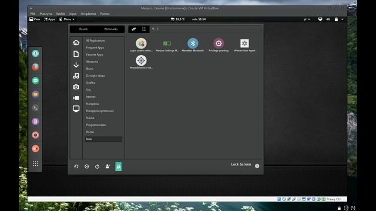Open VirtualBox Plik menu
Screen dimensions: 376x211
[33, 13]
